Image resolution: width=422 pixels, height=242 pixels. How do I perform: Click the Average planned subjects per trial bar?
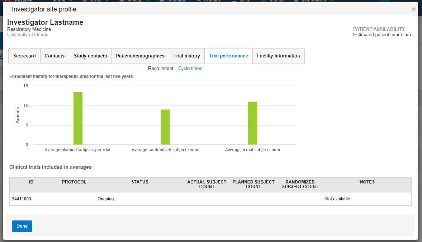78,118
